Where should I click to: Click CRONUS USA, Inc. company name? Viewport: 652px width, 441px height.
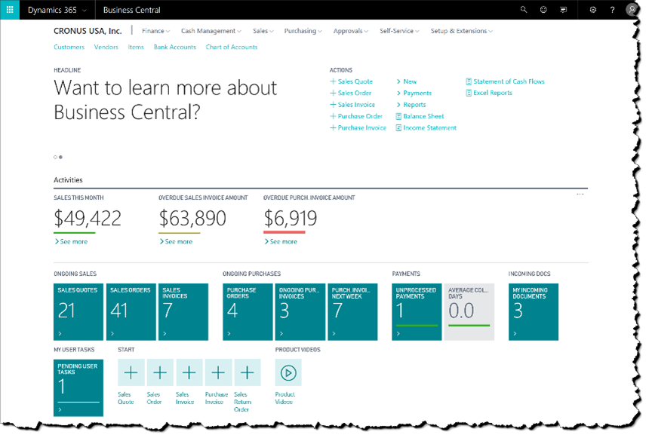click(88, 31)
